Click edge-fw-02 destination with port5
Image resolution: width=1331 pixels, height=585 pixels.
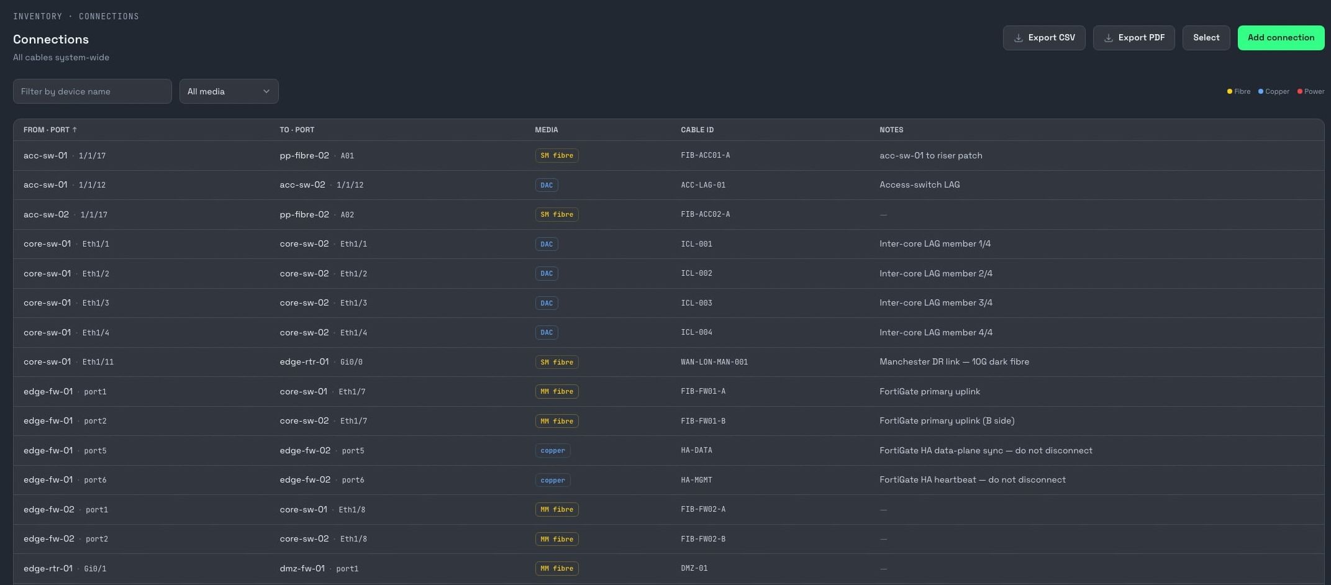click(x=305, y=450)
